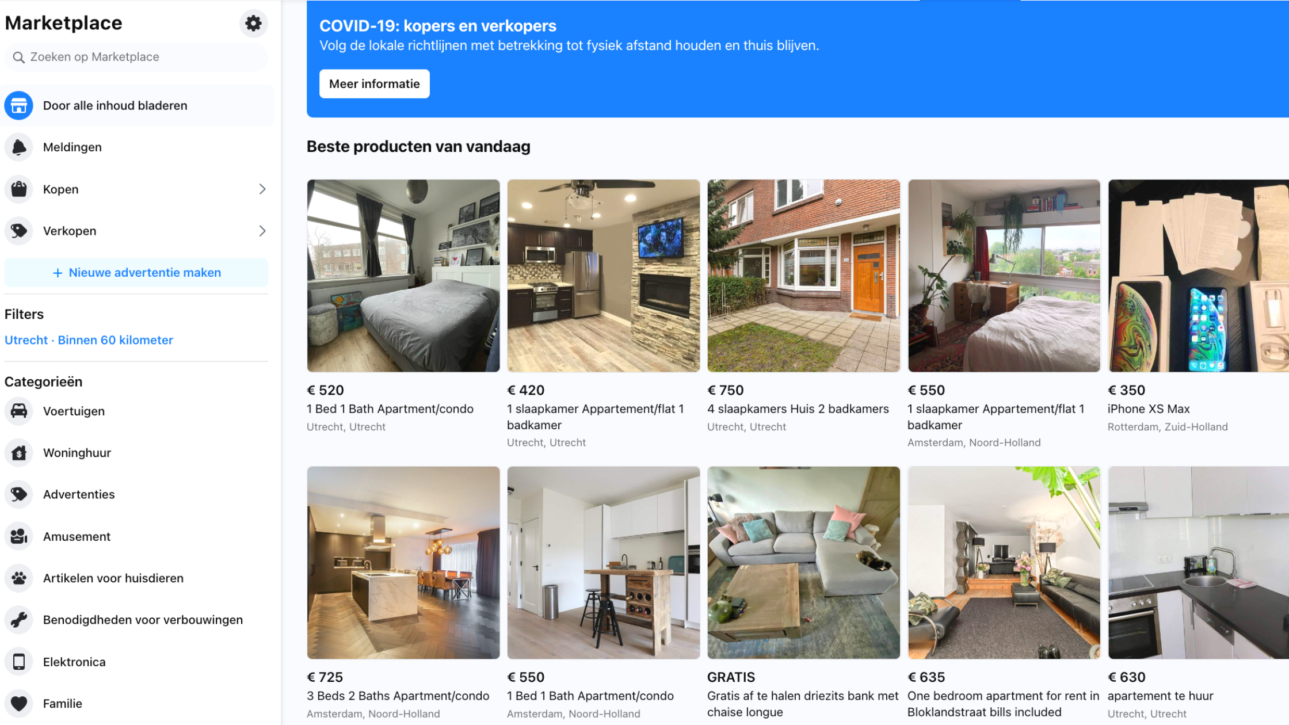Select the Familie heart icon
1289x725 pixels.
[18, 703]
